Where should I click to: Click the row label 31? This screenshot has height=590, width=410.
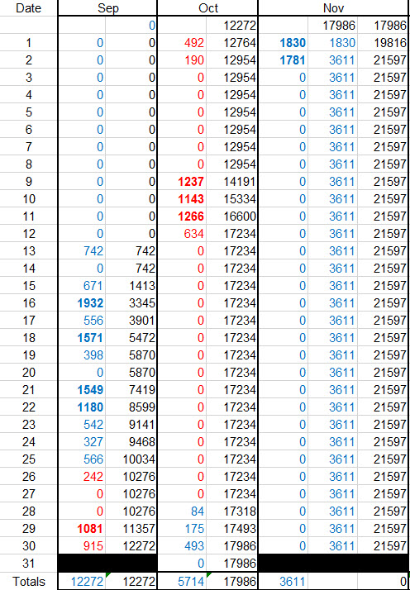click(x=29, y=564)
